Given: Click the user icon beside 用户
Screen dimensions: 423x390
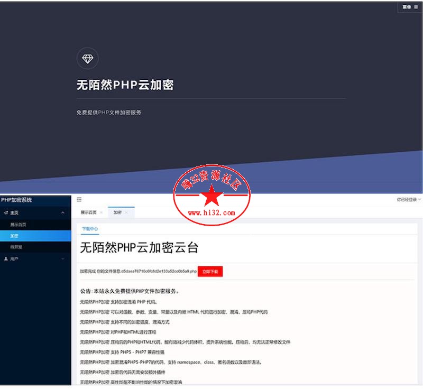Looking at the screenshot, I should coord(5,259).
